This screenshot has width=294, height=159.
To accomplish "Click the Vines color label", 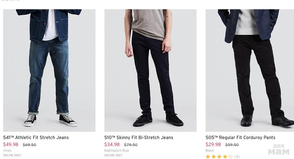I will coord(7,151).
